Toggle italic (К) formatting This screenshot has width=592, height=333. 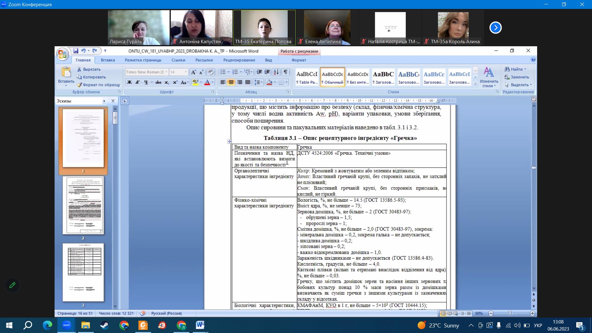[138, 82]
